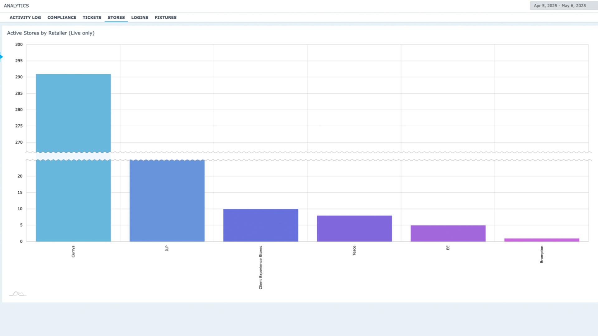
Task: Open the Fixtures tab
Action: point(165,17)
